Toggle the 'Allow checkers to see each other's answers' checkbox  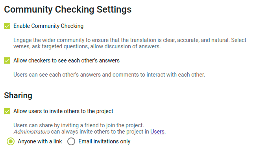point(7,60)
